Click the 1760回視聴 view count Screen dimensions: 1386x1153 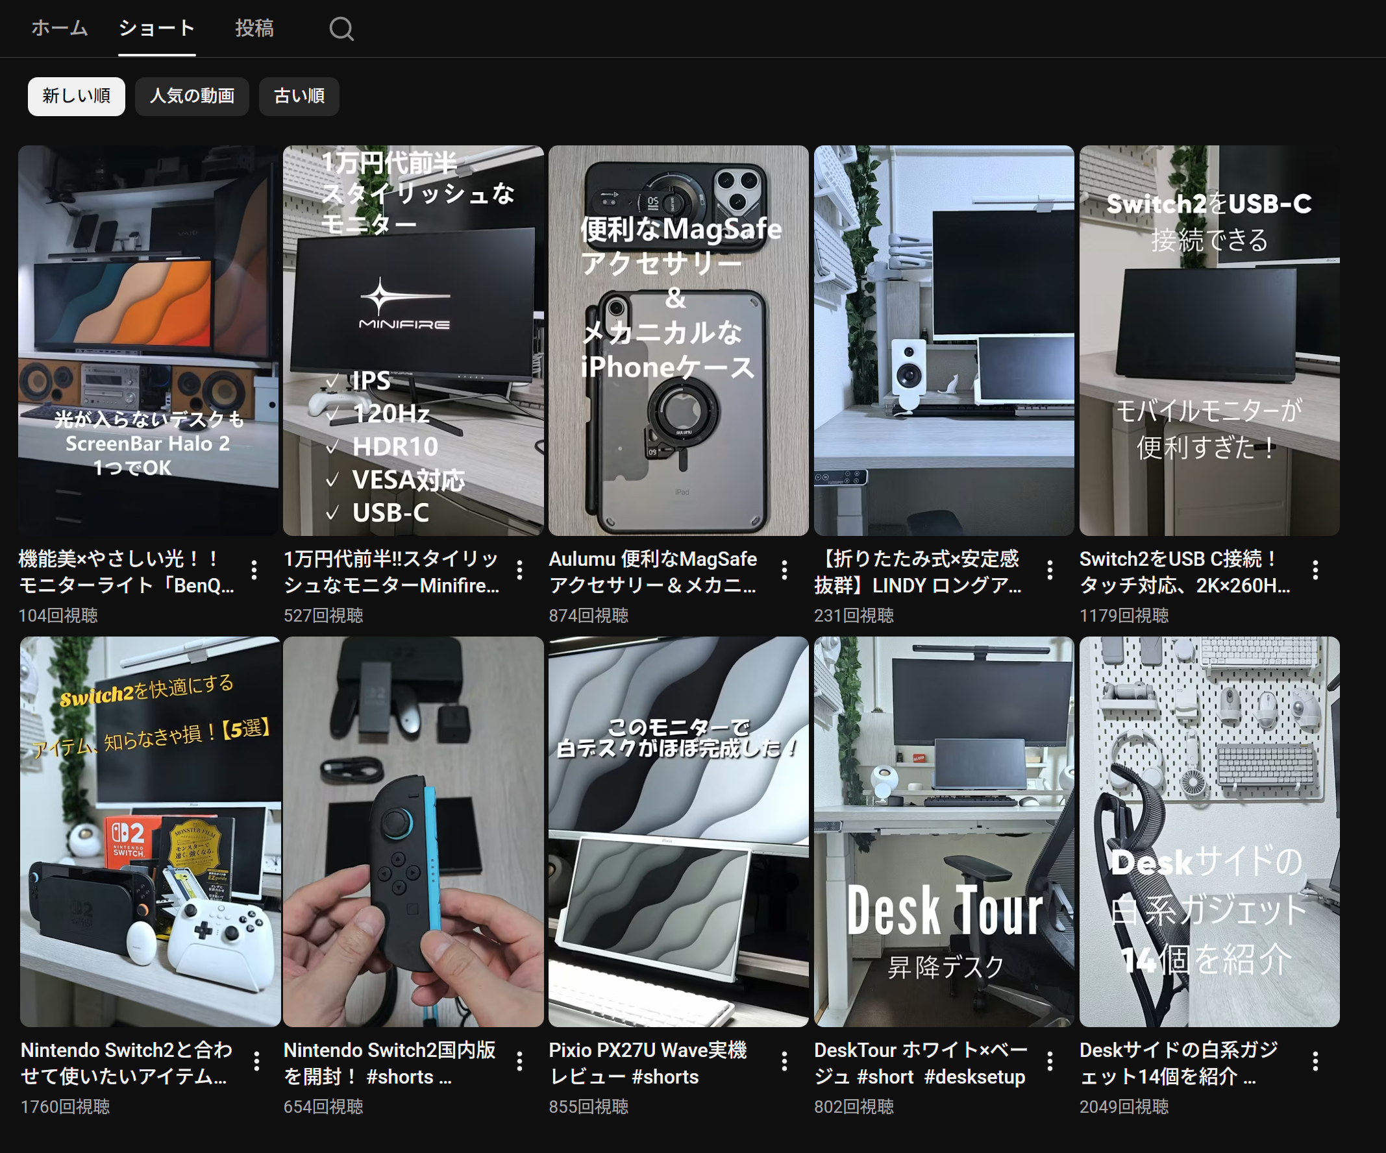66,1107
